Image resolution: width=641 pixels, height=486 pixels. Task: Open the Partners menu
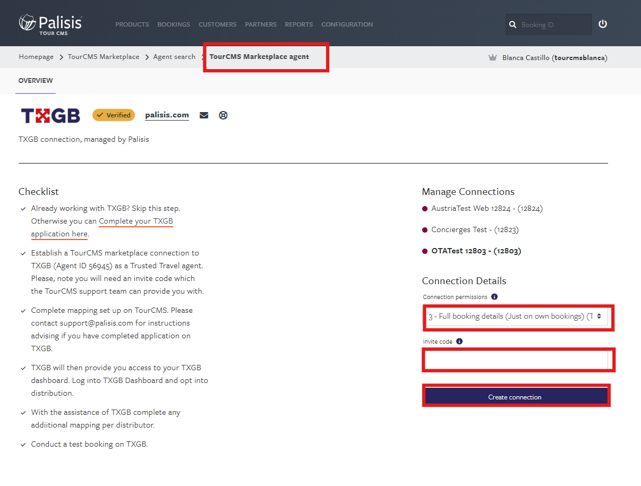tap(261, 24)
